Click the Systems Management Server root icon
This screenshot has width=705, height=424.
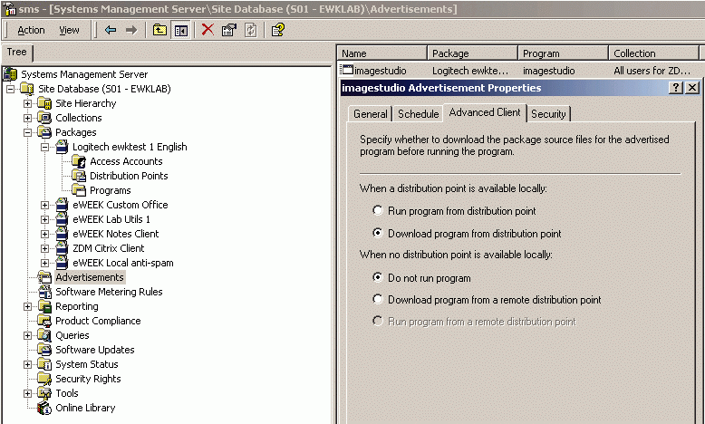click(x=10, y=74)
